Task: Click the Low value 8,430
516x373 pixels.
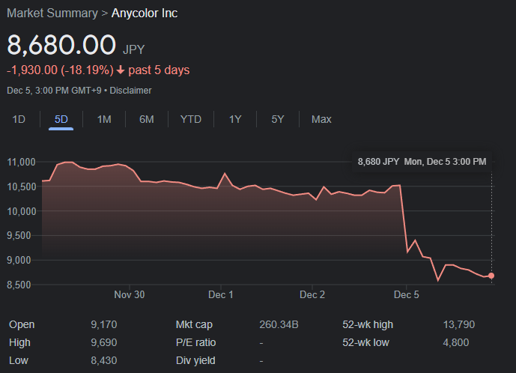Action: tap(104, 360)
